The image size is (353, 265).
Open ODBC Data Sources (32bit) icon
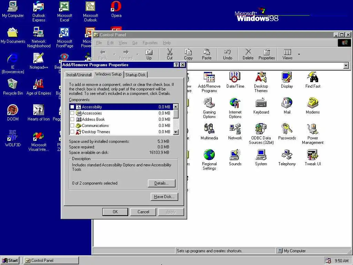click(x=261, y=134)
